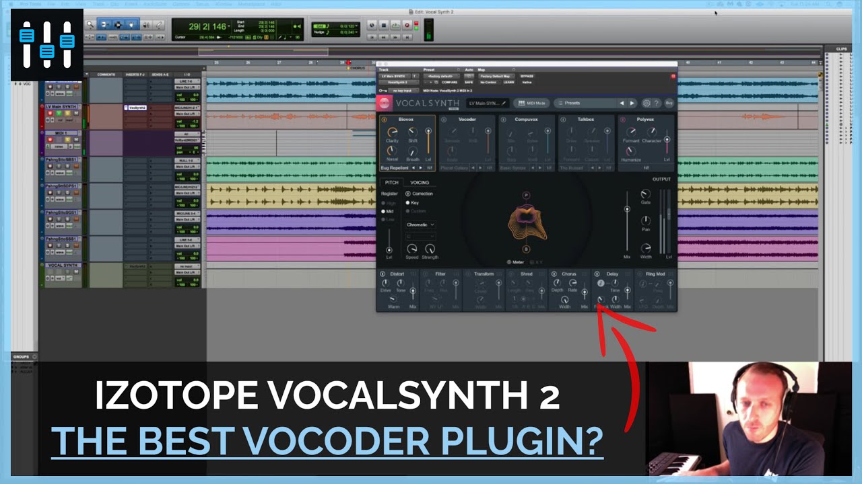Click the P node in visualizer

point(526,196)
